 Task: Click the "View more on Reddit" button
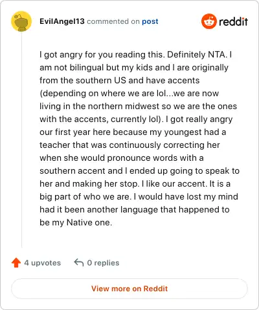pyautogui.click(x=129, y=289)
